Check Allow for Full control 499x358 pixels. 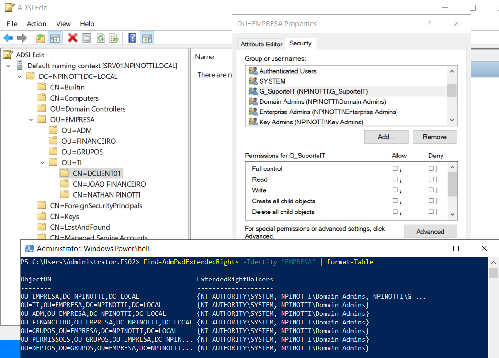coord(395,168)
